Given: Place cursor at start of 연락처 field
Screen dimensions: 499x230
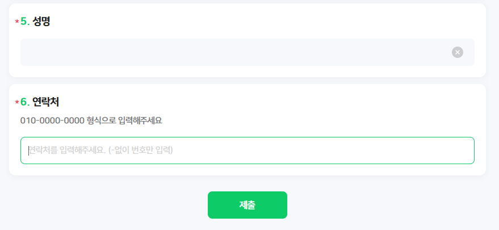Looking at the screenshot, I should point(30,150).
